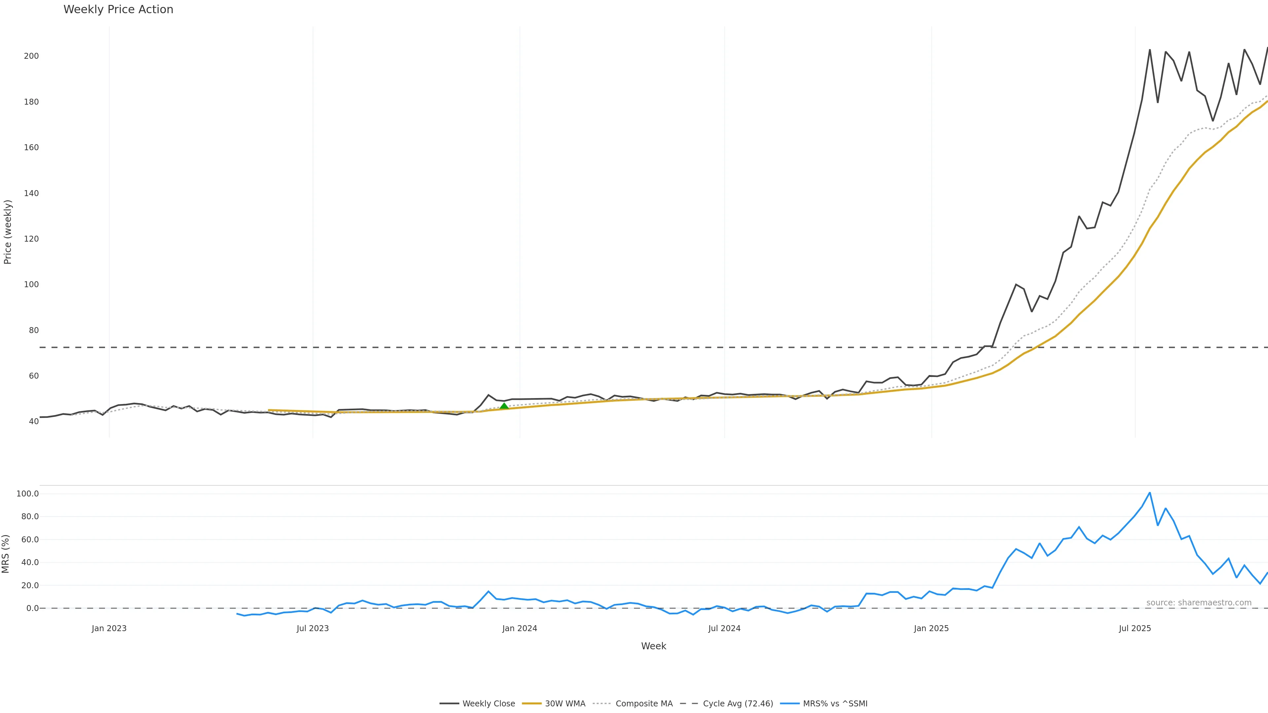This screenshot has height=713, width=1268.
Task: Click the Weekly Price Action chart title
Action: click(x=118, y=9)
